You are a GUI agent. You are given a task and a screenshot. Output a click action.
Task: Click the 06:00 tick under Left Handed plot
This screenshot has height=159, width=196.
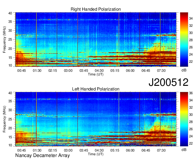pyautogui.click(x=130, y=150)
